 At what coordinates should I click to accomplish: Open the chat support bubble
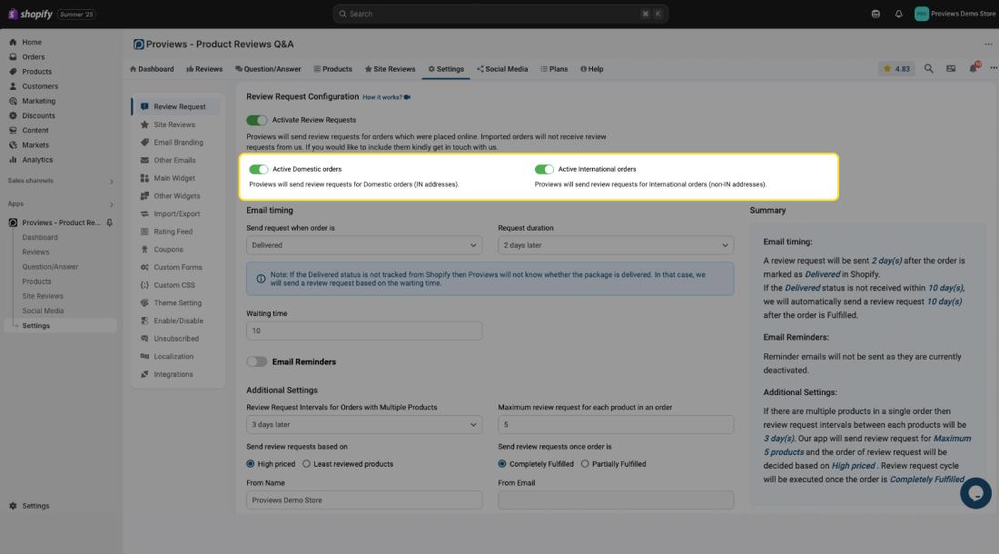click(975, 492)
